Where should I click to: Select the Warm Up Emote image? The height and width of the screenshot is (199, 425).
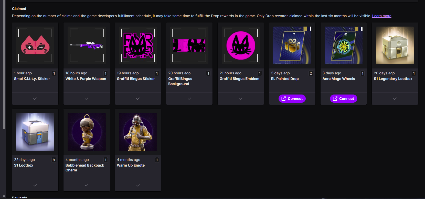(x=138, y=132)
